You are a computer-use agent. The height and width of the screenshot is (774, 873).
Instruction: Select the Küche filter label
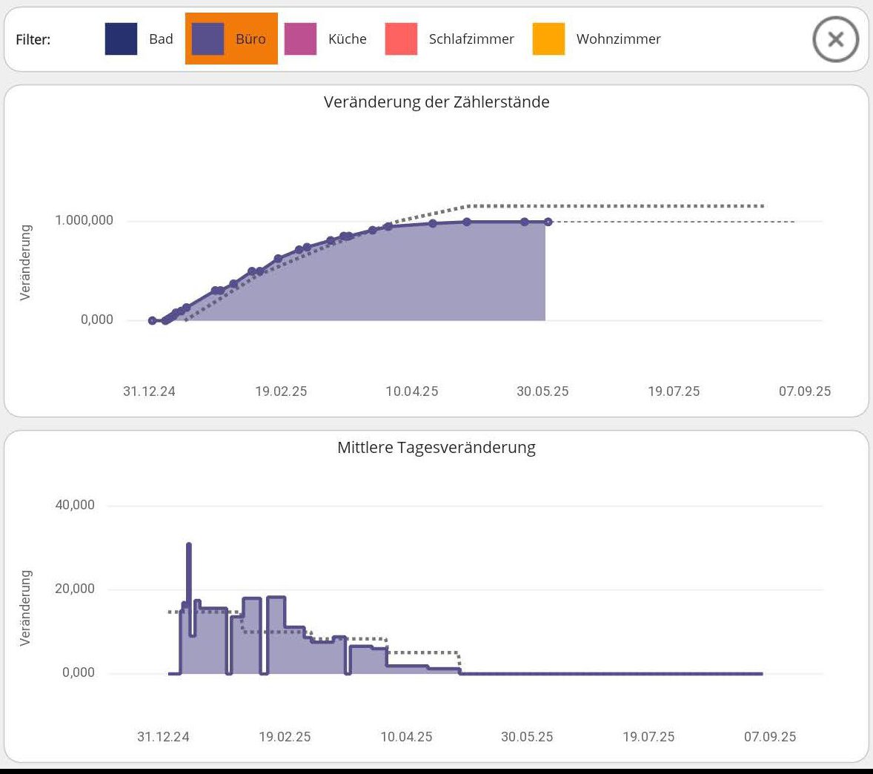347,39
